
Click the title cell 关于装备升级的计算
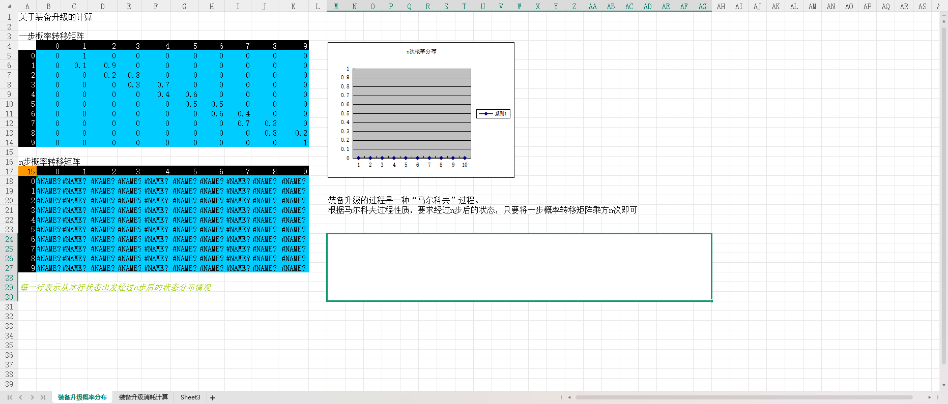point(56,17)
